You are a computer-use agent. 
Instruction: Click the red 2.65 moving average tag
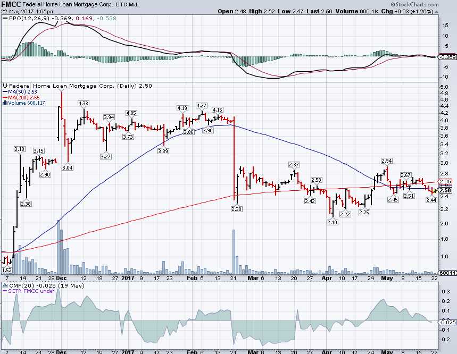click(x=446, y=181)
